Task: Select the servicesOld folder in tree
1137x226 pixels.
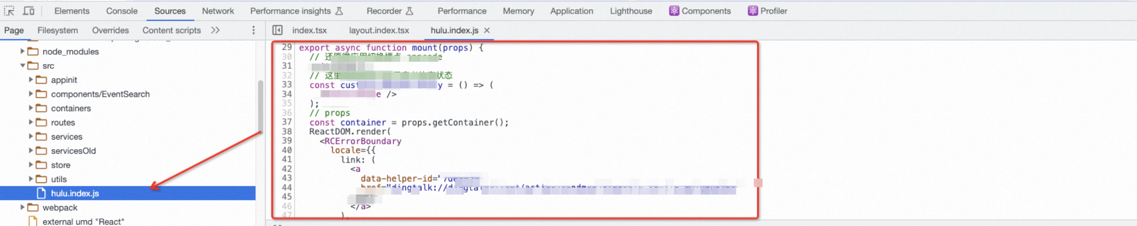Action: point(73,151)
